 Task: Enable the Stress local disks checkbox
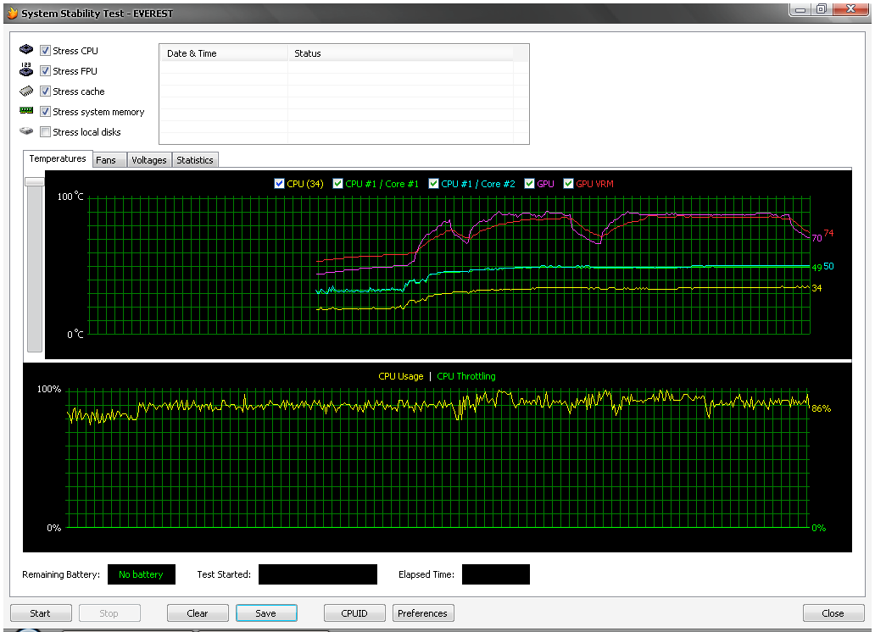(46, 132)
